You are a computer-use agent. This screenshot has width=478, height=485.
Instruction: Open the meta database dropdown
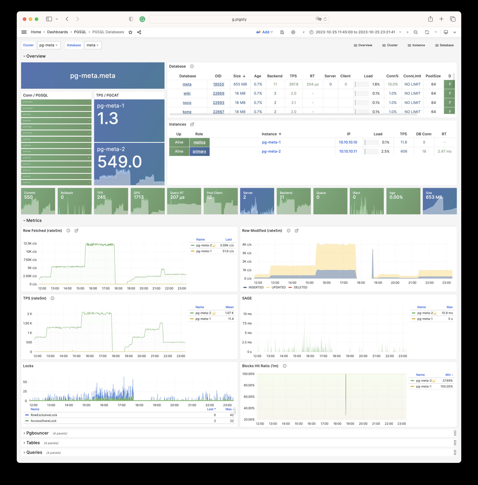pos(93,45)
